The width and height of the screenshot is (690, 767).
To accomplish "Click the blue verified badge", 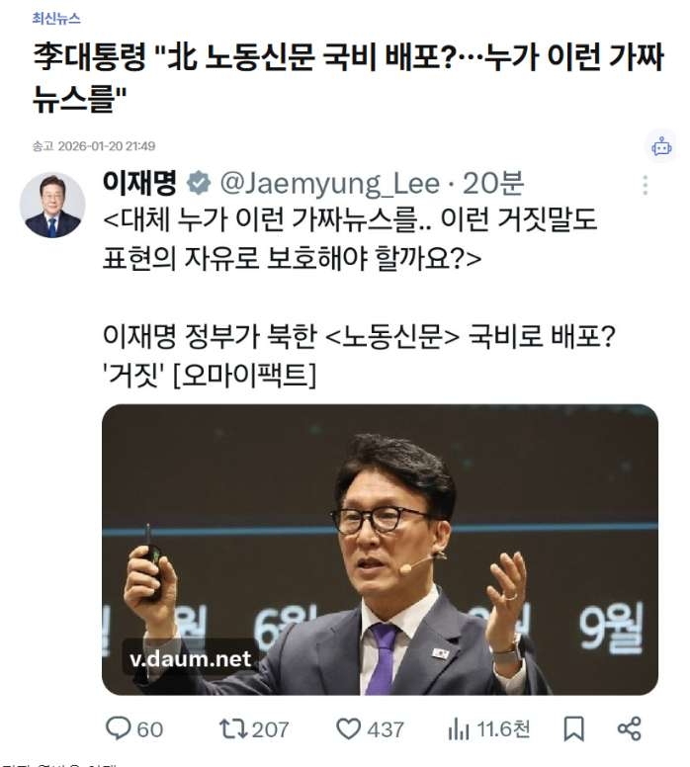I will click(x=199, y=184).
